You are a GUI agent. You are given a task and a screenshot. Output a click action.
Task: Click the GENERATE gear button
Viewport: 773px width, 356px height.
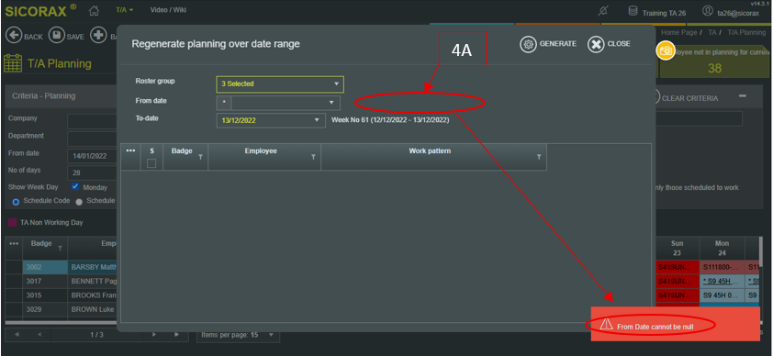[548, 44]
